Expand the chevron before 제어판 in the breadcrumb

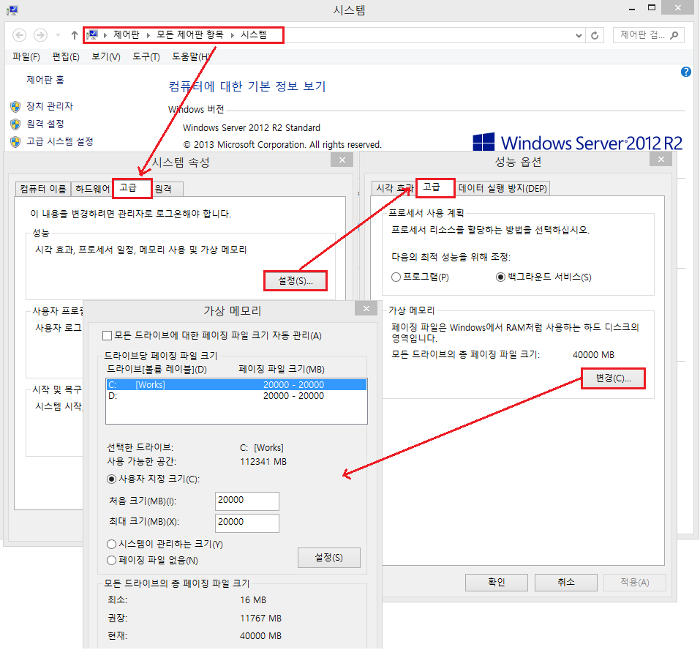click(105, 35)
